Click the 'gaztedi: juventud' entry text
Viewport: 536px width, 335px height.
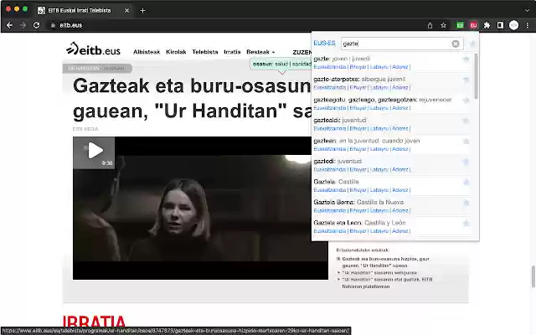coord(338,162)
